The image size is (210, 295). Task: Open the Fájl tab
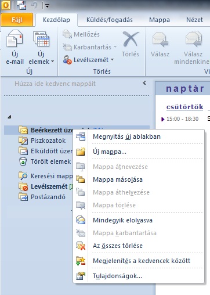(x=17, y=20)
